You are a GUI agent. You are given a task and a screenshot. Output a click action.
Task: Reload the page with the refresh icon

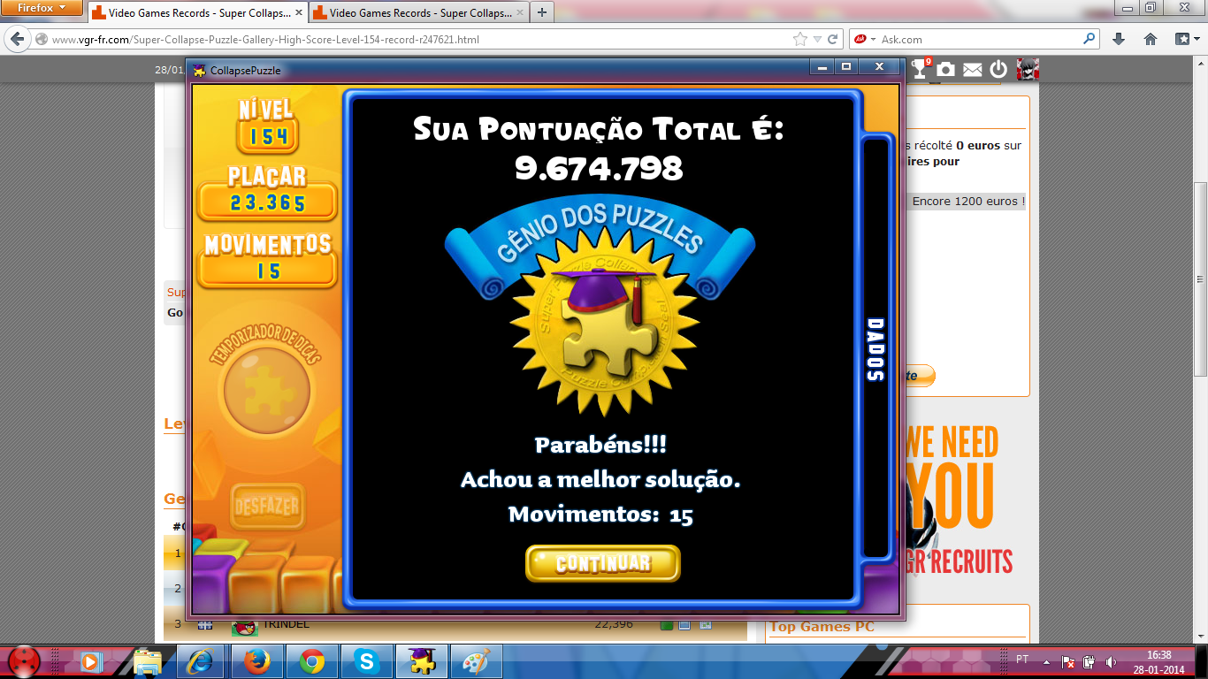pyautogui.click(x=832, y=39)
